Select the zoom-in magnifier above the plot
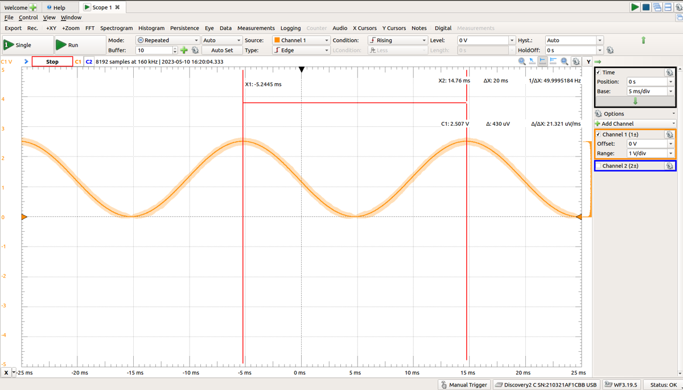The image size is (683, 390). tap(521, 61)
